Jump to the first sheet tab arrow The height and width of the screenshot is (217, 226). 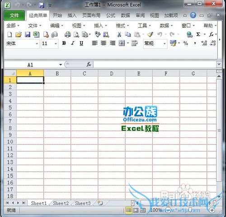tap(7, 203)
